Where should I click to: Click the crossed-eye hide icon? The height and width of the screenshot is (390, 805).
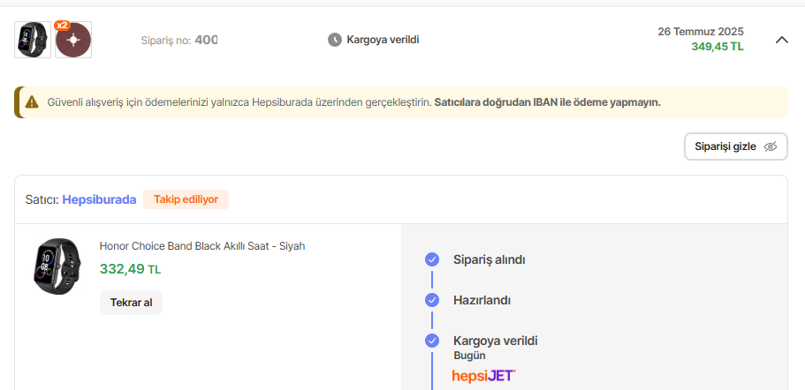click(x=770, y=146)
